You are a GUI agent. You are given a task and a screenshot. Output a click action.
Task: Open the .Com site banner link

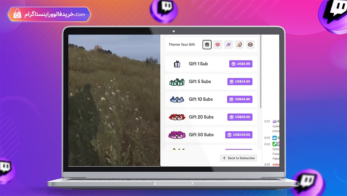tap(49, 14)
